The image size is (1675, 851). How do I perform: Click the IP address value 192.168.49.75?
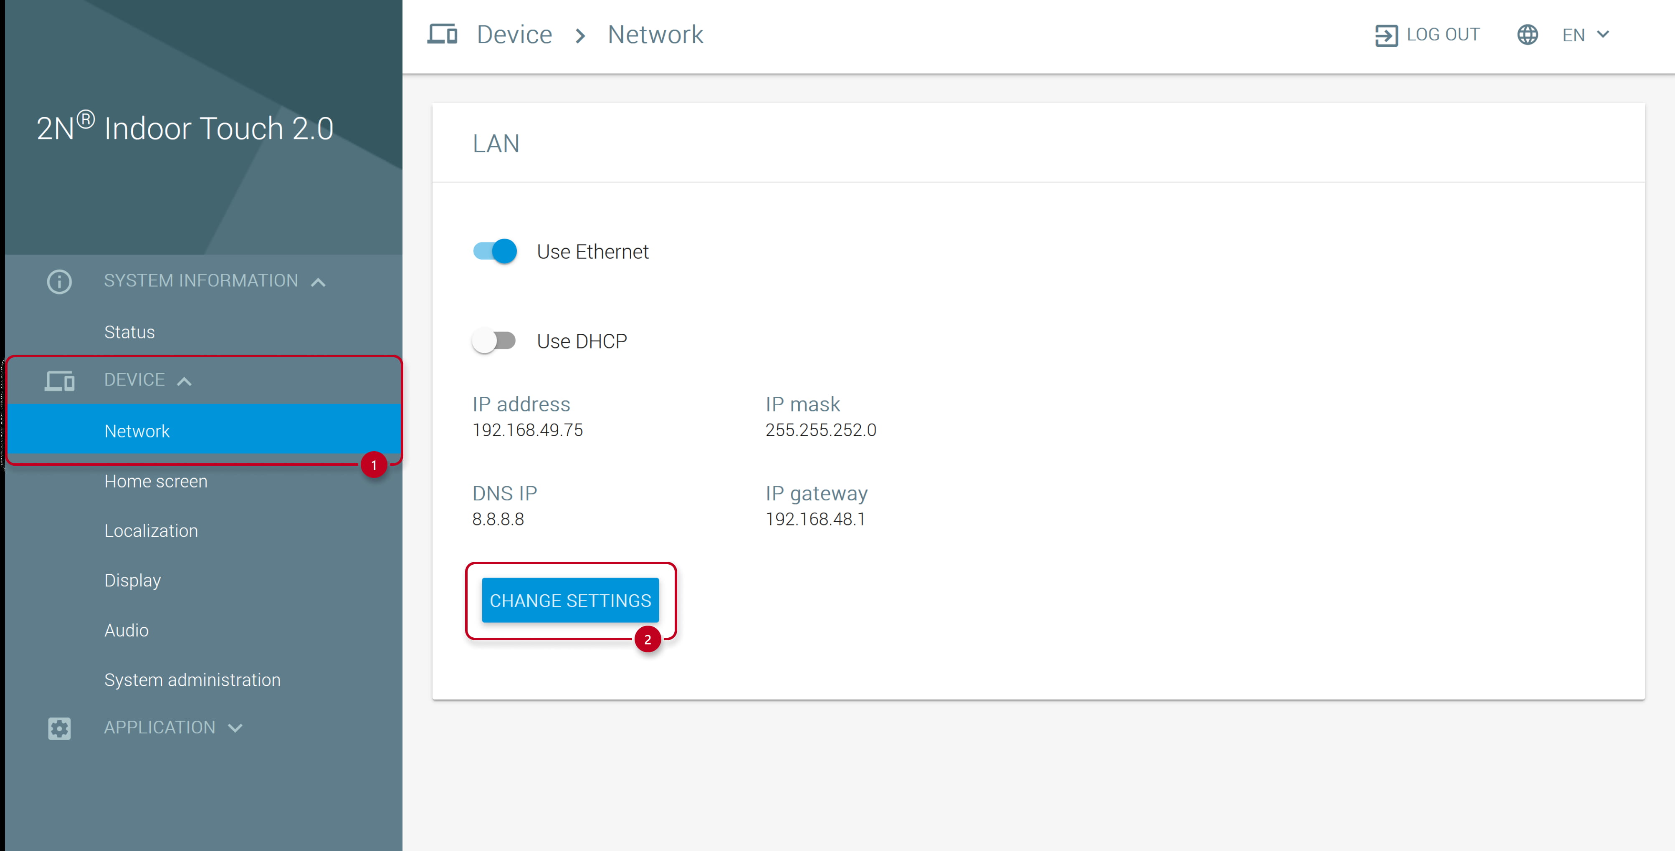tap(527, 430)
